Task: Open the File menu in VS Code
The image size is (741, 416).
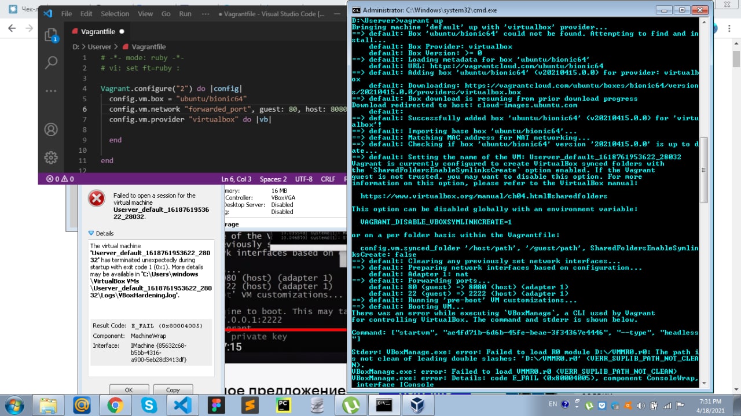Action: point(67,13)
